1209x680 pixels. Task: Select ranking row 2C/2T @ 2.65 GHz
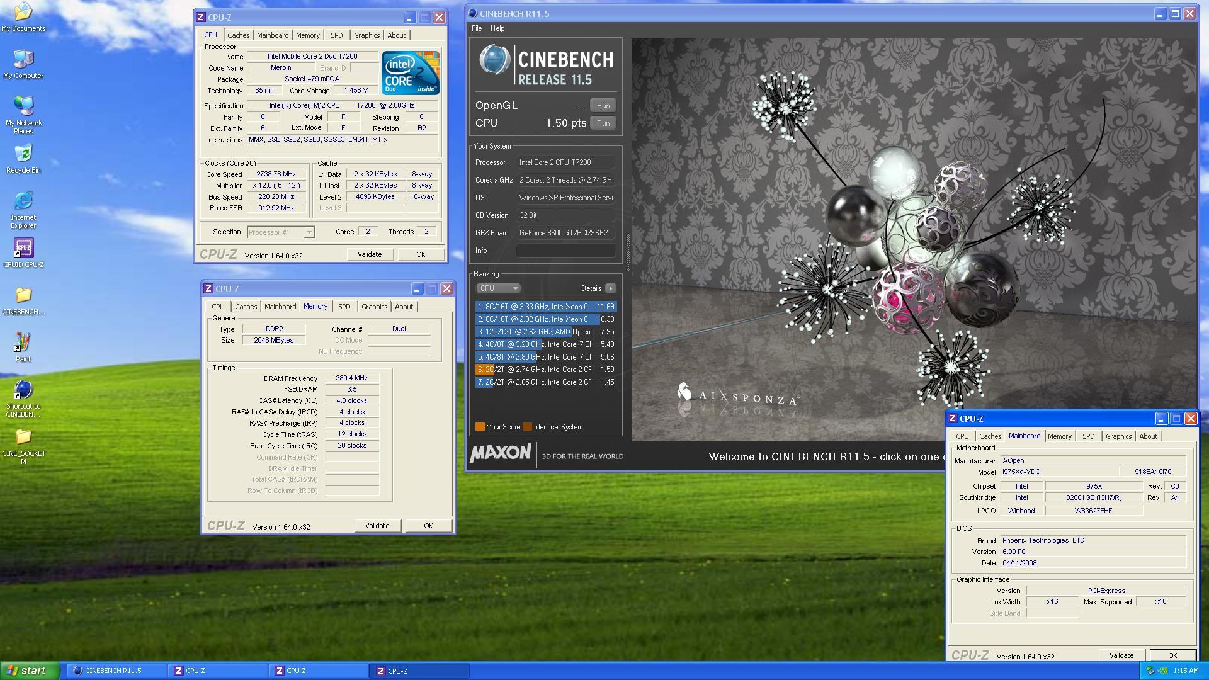546,382
